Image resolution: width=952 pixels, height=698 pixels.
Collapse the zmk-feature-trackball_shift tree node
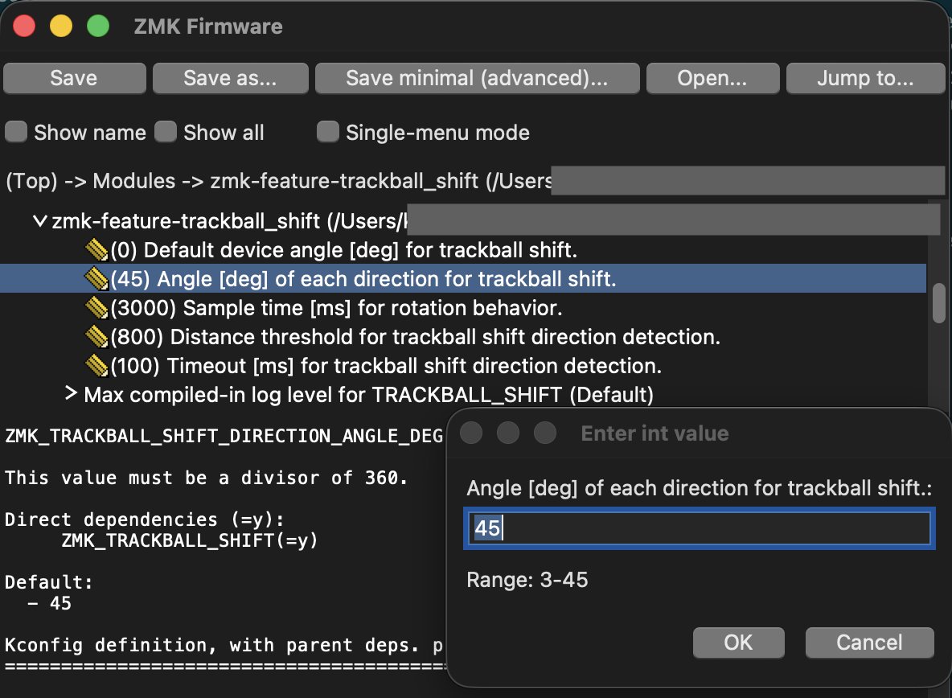coord(40,221)
